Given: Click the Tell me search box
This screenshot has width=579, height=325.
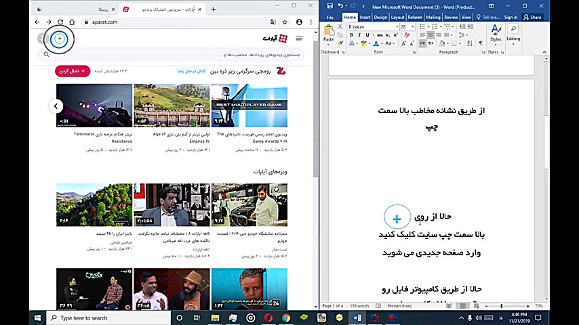Looking at the screenshot, I should pyautogui.click(x=488, y=18).
